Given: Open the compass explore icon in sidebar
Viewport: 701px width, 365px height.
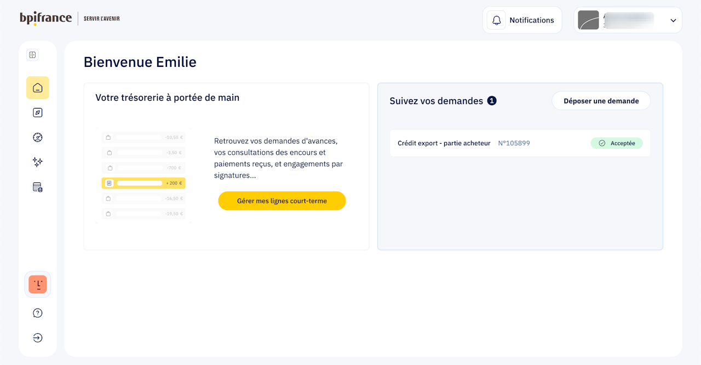Looking at the screenshot, I should click(x=38, y=112).
